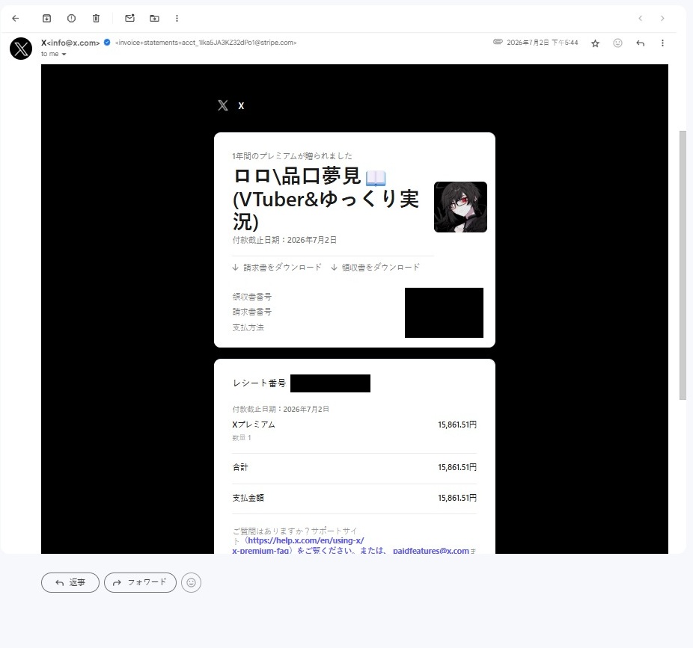The width and height of the screenshot is (693, 648).
Task: Click the date 2026年7月2日 下午5:44
Action: pos(543,43)
